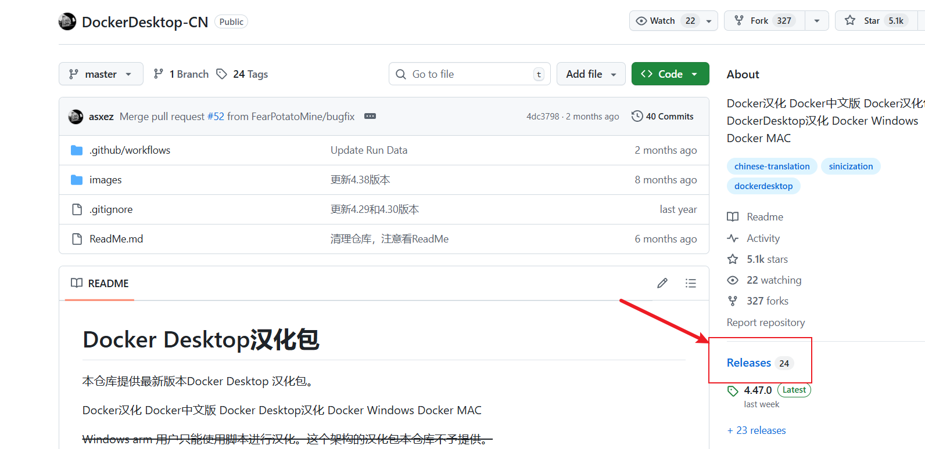Click the tag icon next to 24 Tags
The height and width of the screenshot is (449, 925).
point(221,74)
